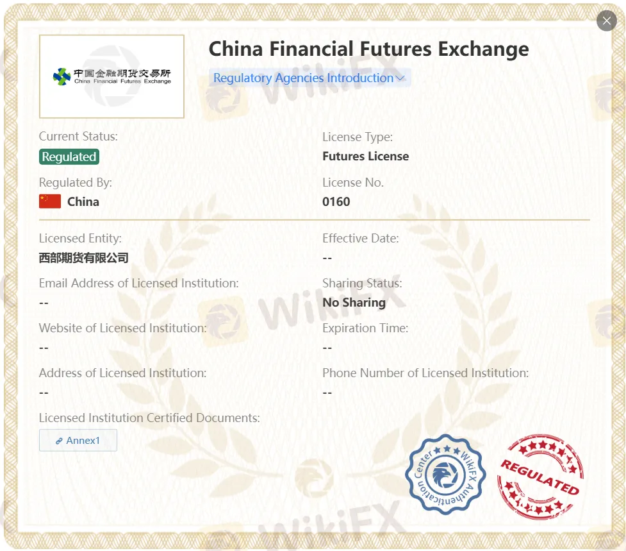This screenshot has width=626, height=551.
Task: Click the No Sharing status value
Action: pyautogui.click(x=354, y=302)
